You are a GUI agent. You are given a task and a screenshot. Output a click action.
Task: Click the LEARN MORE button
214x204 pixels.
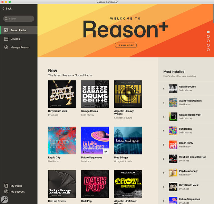126,45
